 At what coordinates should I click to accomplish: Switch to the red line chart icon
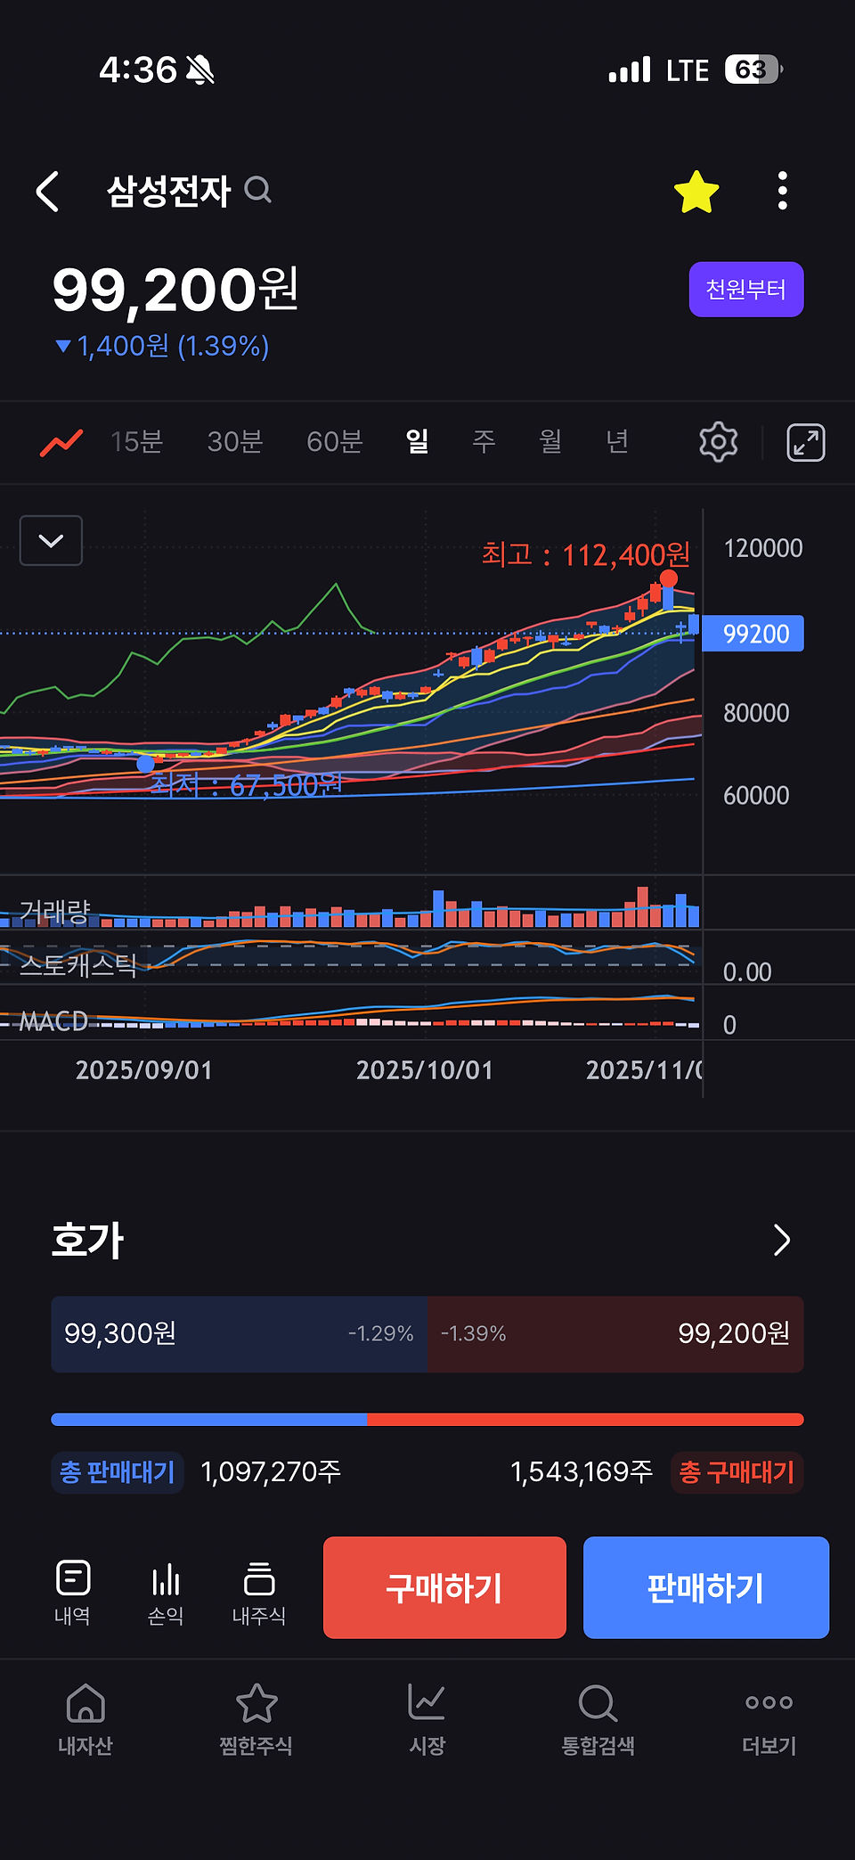(x=61, y=442)
